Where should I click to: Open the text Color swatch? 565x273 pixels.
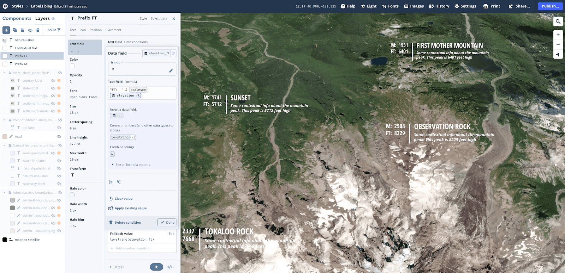click(72, 66)
